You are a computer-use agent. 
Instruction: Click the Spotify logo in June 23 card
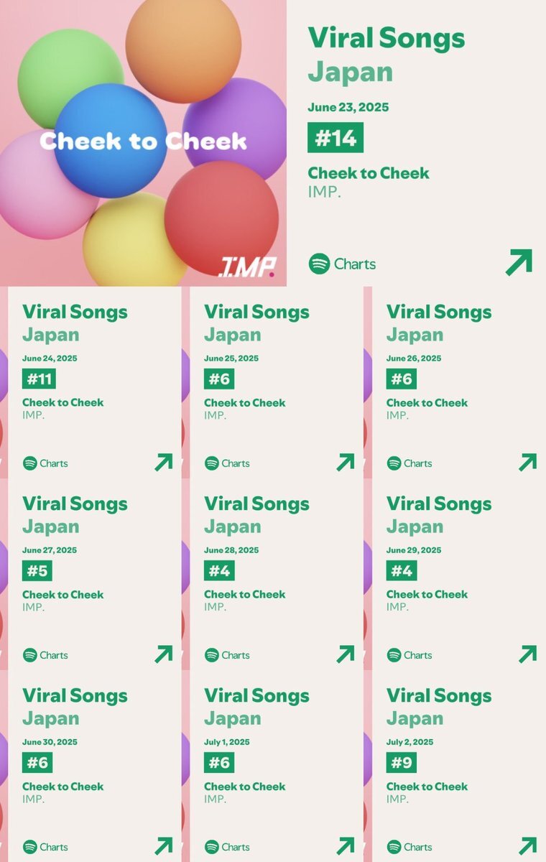[319, 264]
